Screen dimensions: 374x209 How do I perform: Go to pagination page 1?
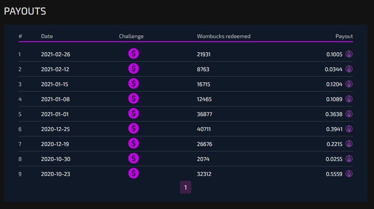coord(185,187)
